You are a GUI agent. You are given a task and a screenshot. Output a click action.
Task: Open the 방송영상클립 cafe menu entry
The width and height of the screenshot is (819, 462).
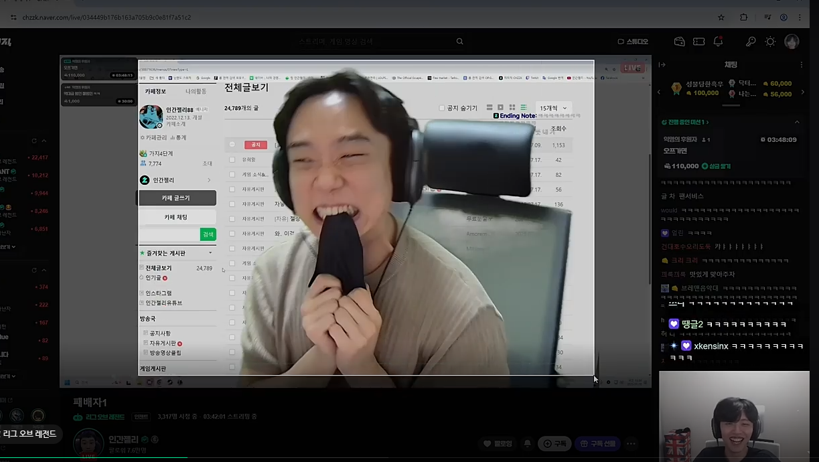pyautogui.click(x=165, y=352)
